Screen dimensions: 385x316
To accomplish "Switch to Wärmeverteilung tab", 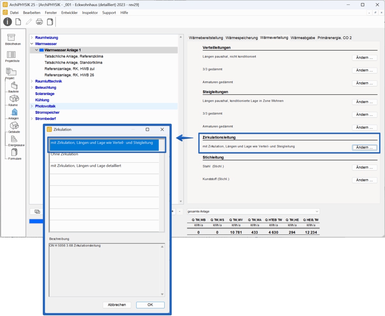I will pos(274,38).
